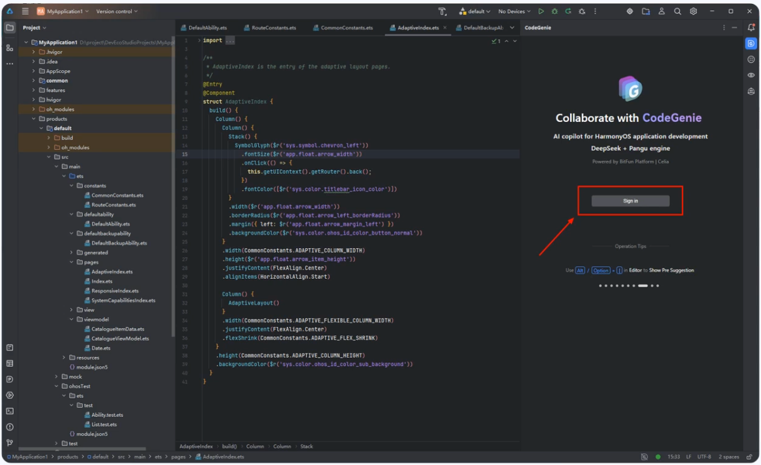
Task: Open the Profiler P icon on left bar
Action: 10,379
